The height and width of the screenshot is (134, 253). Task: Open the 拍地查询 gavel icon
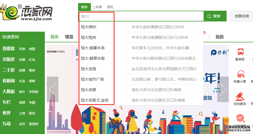(x=240, y=96)
